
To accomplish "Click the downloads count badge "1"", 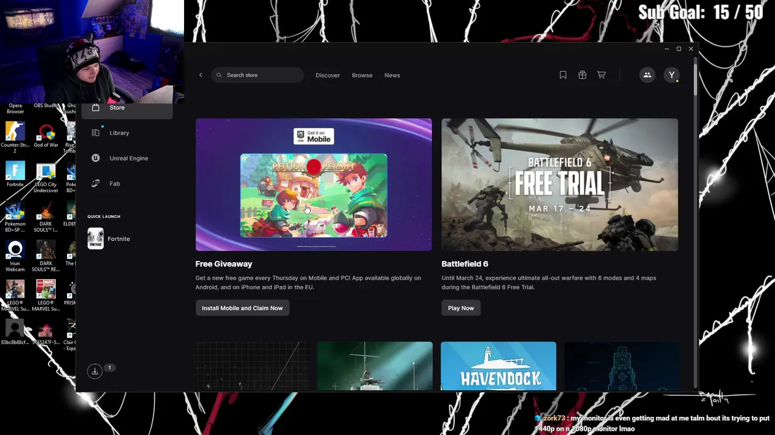I will 110,367.
